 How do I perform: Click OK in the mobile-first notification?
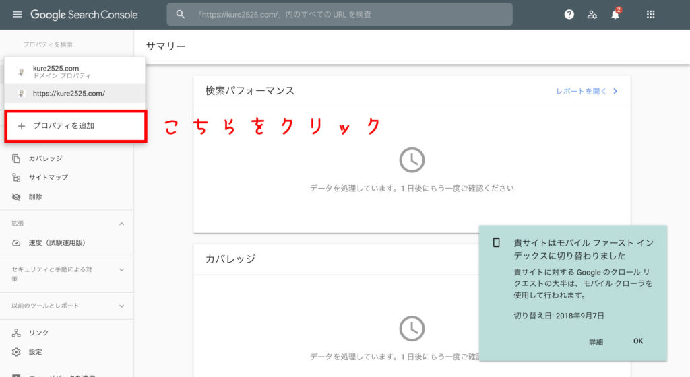[638, 341]
